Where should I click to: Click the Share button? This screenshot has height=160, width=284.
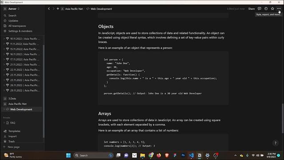(251, 9)
